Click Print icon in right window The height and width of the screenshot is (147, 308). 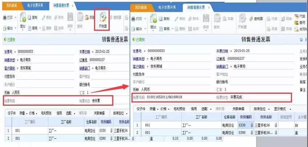[133, 19]
